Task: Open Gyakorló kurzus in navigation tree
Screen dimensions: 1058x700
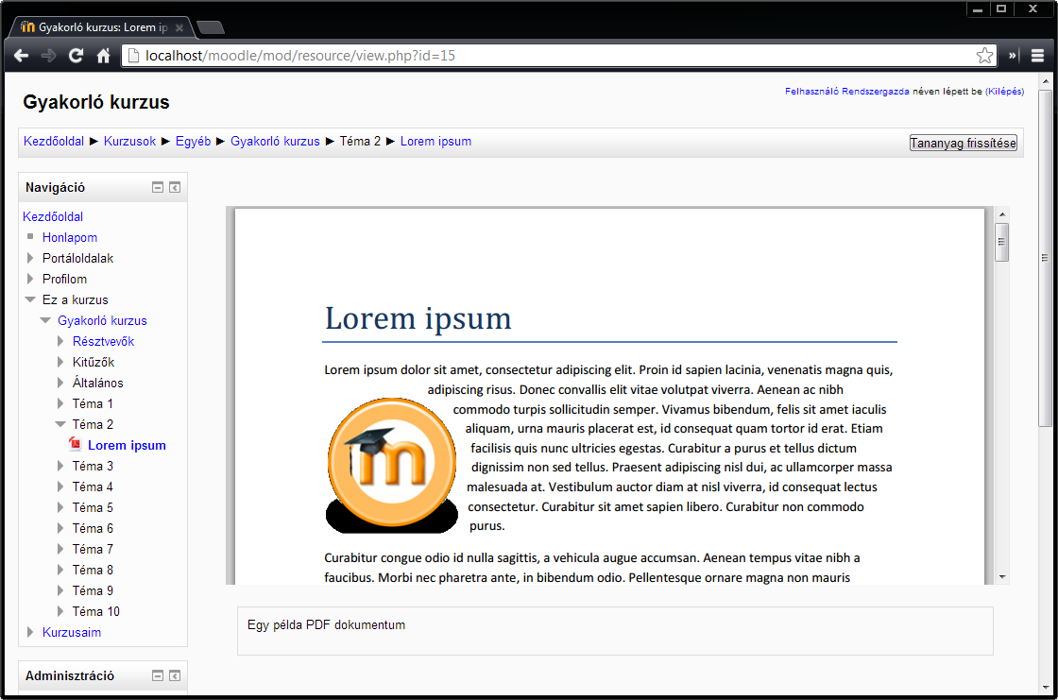Action: pyautogui.click(x=102, y=320)
